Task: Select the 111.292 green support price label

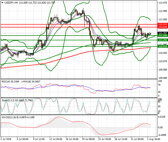Action: (x=163, y=40)
